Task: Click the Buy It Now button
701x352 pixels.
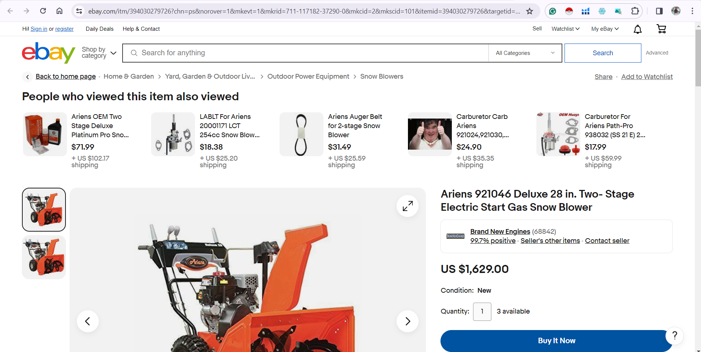Action: click(556, 341)
